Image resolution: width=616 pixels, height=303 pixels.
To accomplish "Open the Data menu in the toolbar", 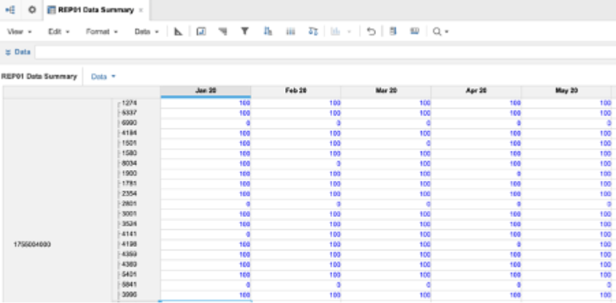I will (146, 32).
